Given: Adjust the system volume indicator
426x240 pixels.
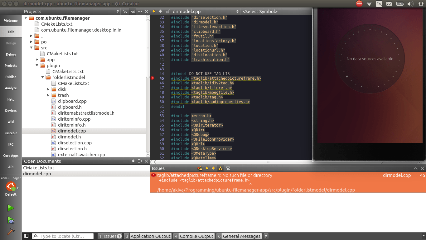Looking at the screenshot, I should (410, 4).
